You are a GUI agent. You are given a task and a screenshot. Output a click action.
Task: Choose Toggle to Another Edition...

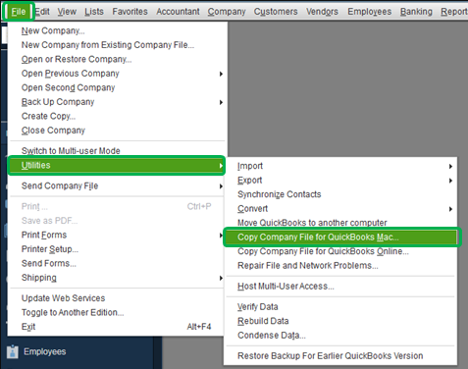(116, 312)
